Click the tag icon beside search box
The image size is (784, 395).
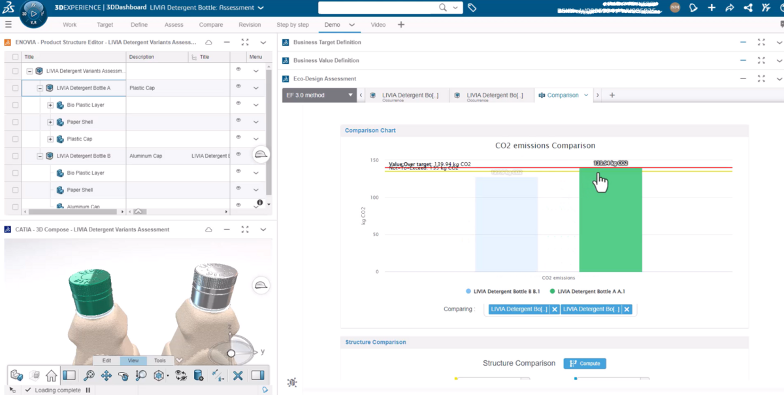pos(472,8)
